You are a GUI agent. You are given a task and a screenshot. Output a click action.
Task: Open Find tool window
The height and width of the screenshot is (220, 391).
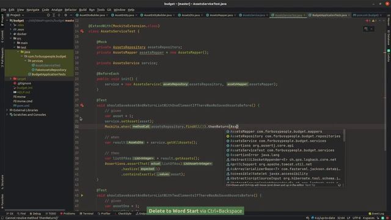coord(21,213)
